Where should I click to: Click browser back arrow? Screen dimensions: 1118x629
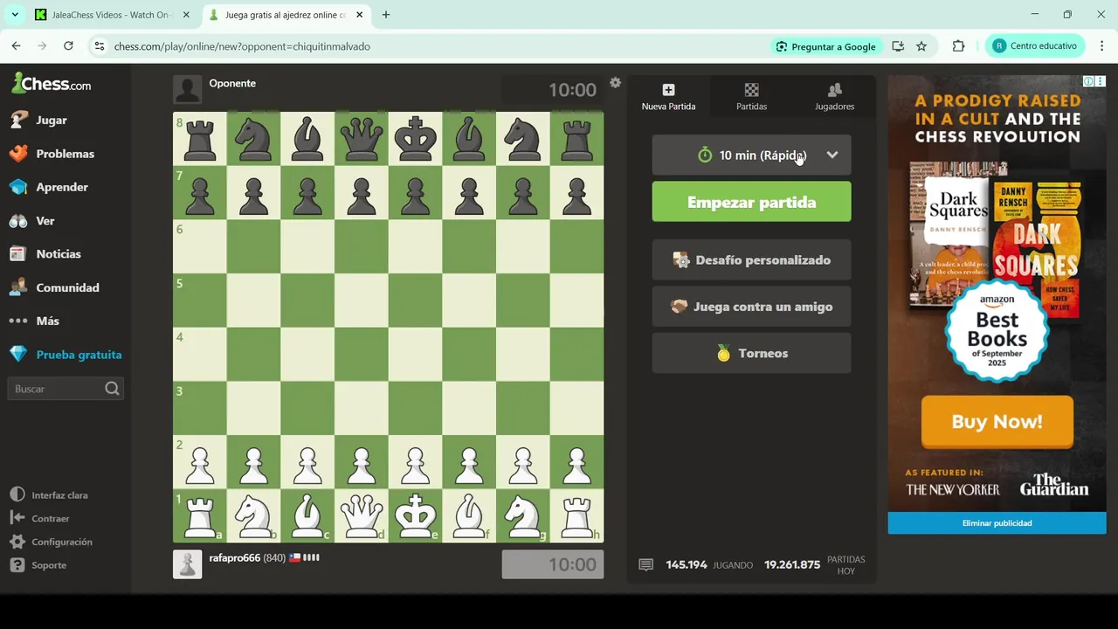(x=17, y=46)
